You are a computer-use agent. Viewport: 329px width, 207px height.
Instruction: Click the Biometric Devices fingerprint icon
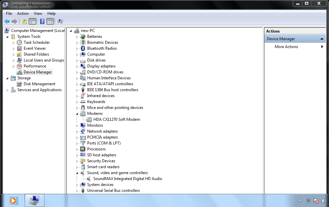[x=83, y=42]
